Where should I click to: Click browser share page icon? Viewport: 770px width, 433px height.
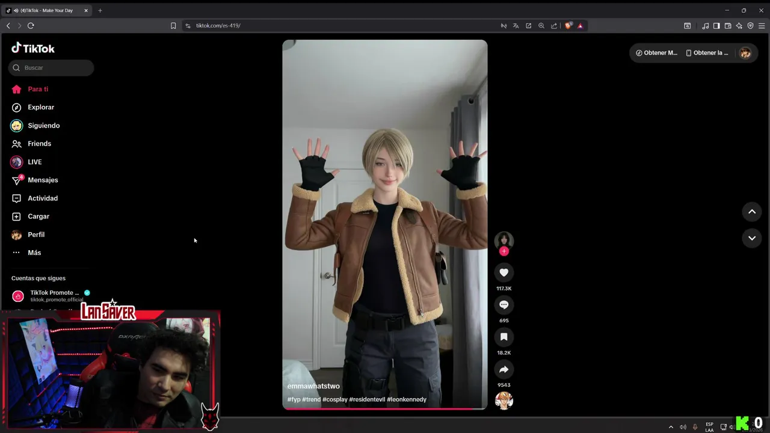pos(554,26)
